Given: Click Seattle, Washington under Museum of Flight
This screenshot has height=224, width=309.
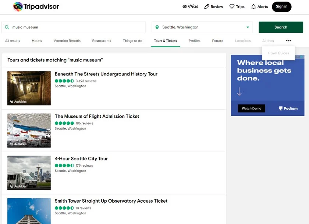Looking at the screenshot, I should point(70,128).
